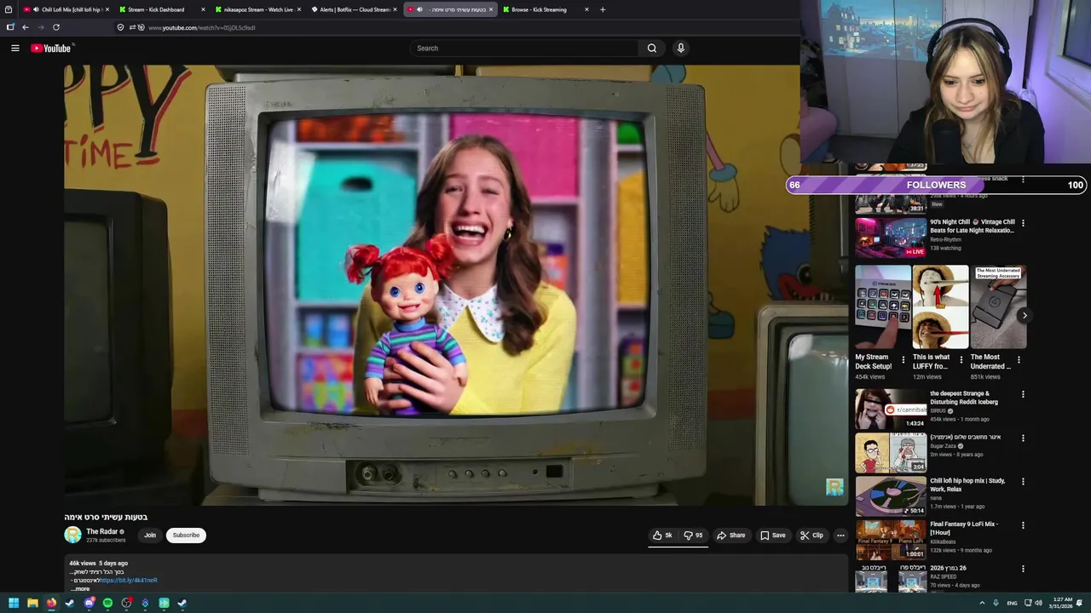Open ENG language switcher in tray
1091x613 pixels.
(x=1012, y=603)
